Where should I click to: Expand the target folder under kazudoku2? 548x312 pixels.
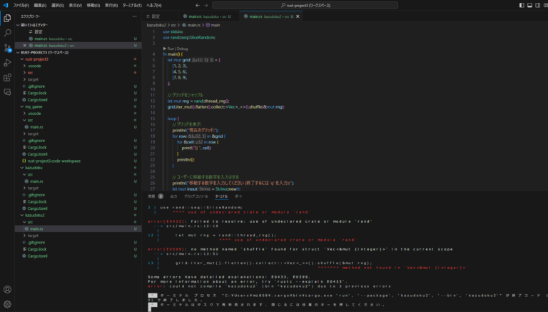point(33,235)
